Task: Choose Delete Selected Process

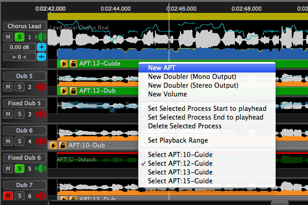Action: click(185, 126)
